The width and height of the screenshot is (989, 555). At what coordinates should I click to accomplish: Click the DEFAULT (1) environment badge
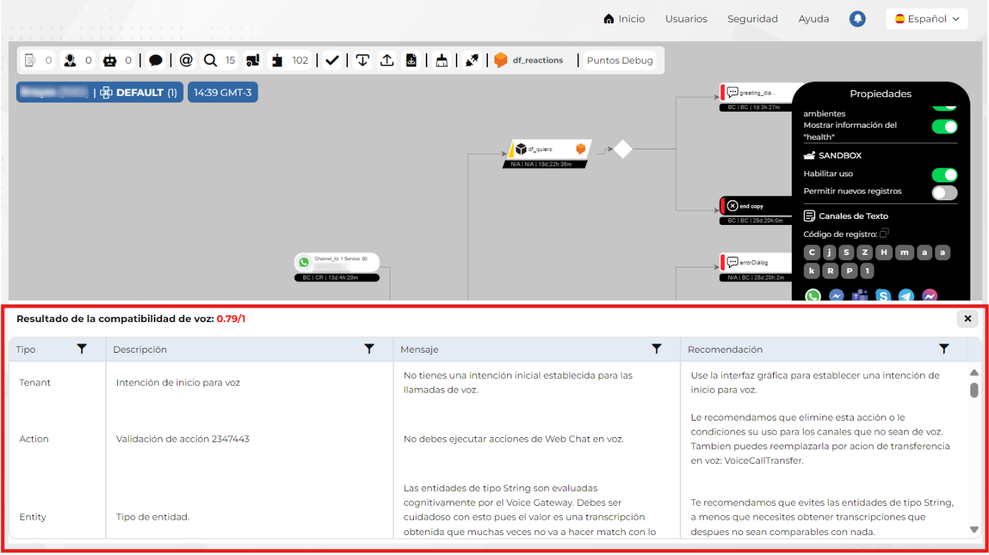pyautogui.click(x=139, y=92)
